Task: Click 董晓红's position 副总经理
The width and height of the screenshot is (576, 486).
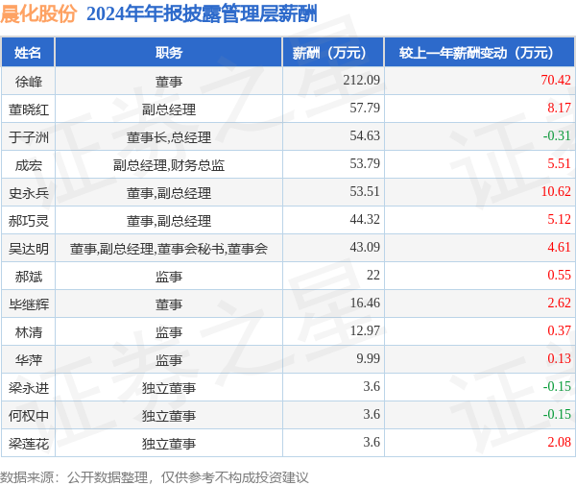Action: click(169, 109)
